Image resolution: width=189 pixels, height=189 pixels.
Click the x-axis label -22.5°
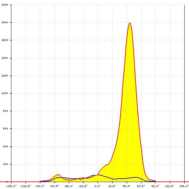83,186
